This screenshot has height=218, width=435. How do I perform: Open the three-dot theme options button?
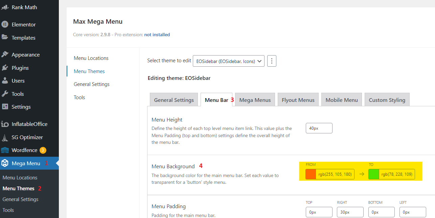(272, 61)
